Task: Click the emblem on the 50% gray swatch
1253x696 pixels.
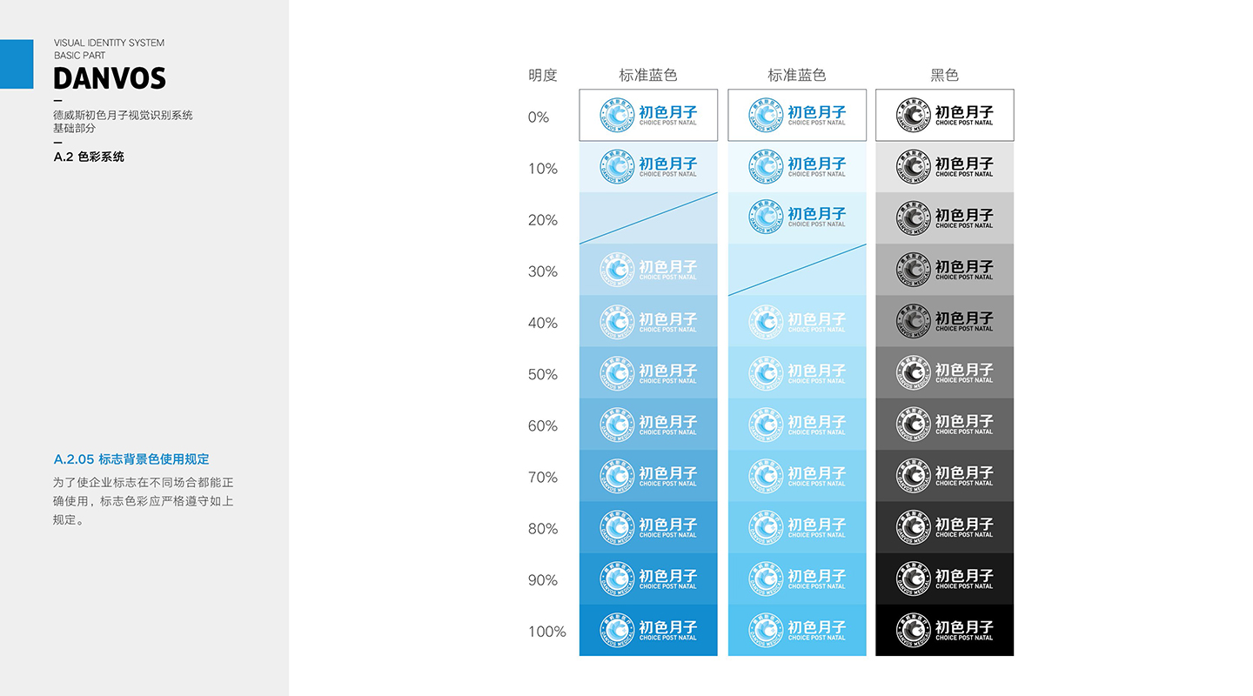Action: (x=914, y=372)
